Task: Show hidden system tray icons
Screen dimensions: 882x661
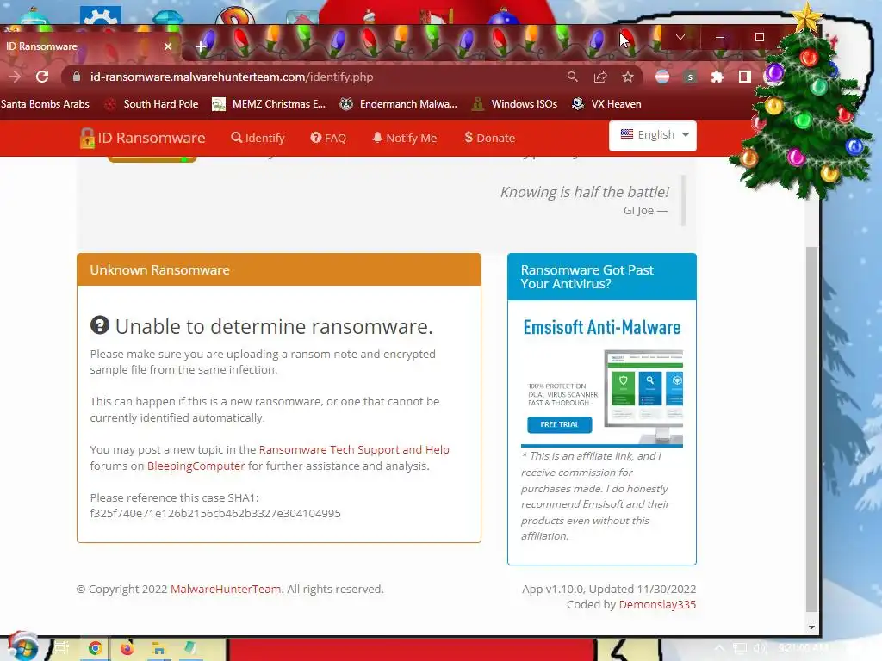Action: click(x=719, y=648)
